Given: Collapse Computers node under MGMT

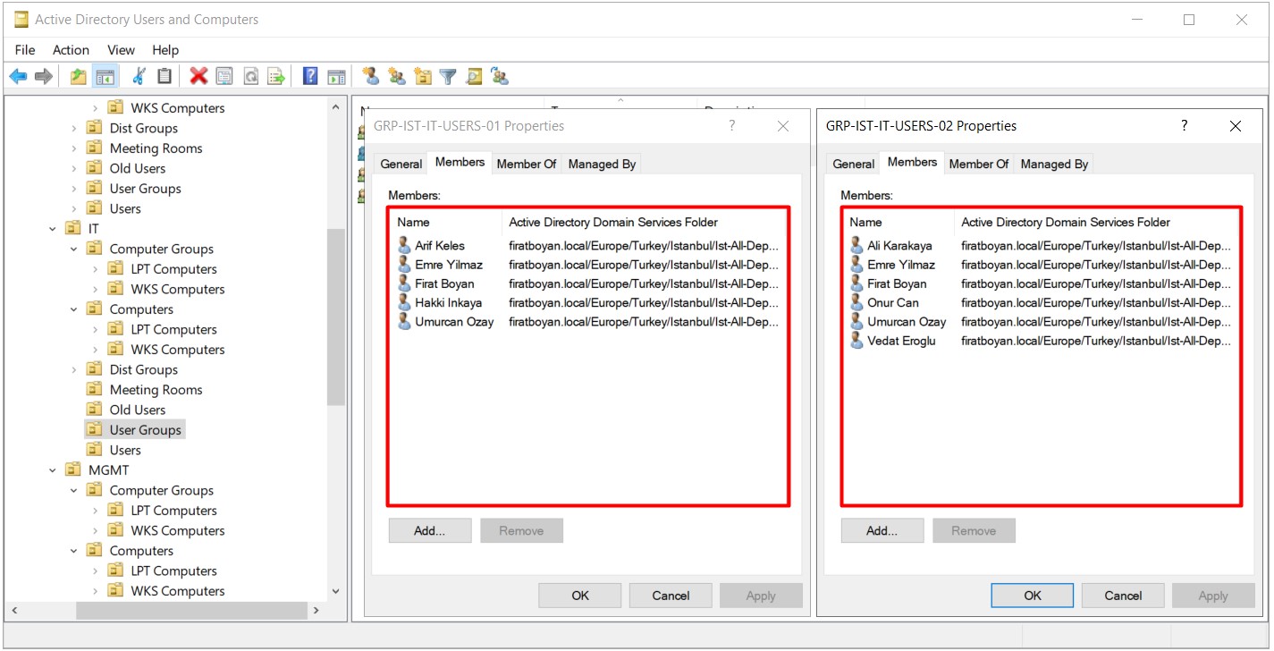Looking at the screenshot, I should pos(74,551).
